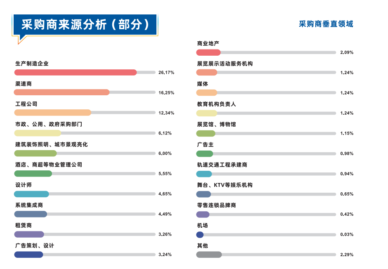
Task: Click the green 酒店、商超等物业管理公司 bar
Action: pyautogui.click(x=33, y=174)
